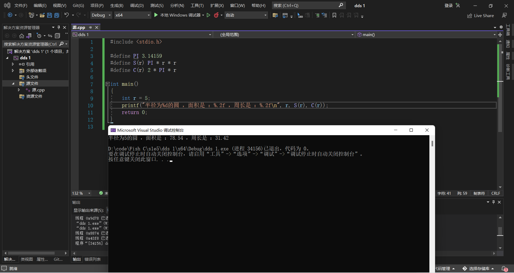Click the undo arrow icon
The height and width of the screenshot is (273, 514).
click(x=67, y=15)
